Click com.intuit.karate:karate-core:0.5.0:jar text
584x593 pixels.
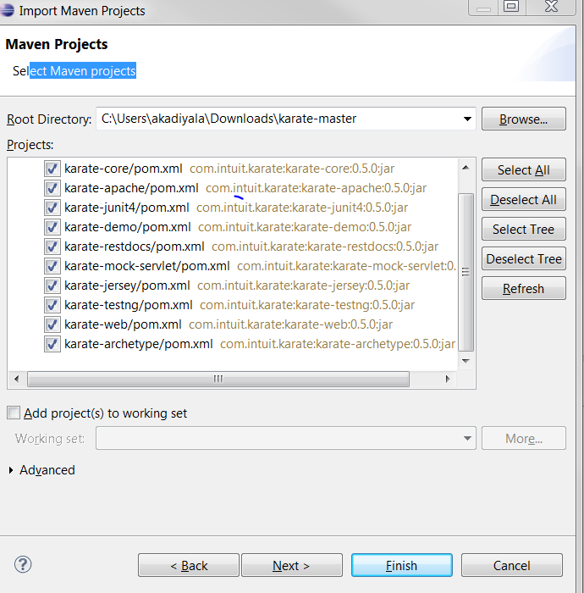[292, 169]
